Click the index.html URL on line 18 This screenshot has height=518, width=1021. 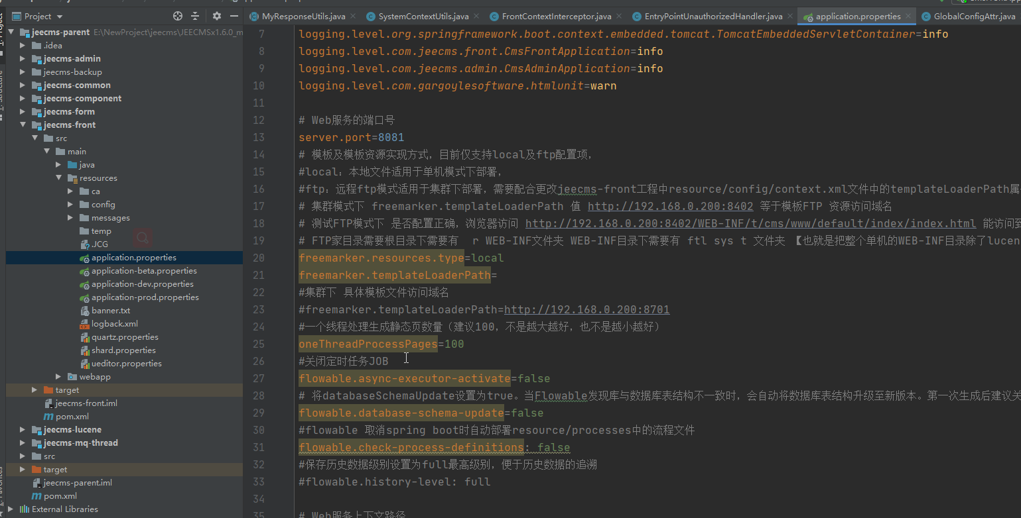750,223
